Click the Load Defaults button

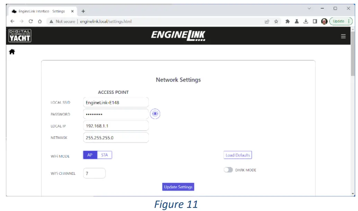[x=238, y=155]
